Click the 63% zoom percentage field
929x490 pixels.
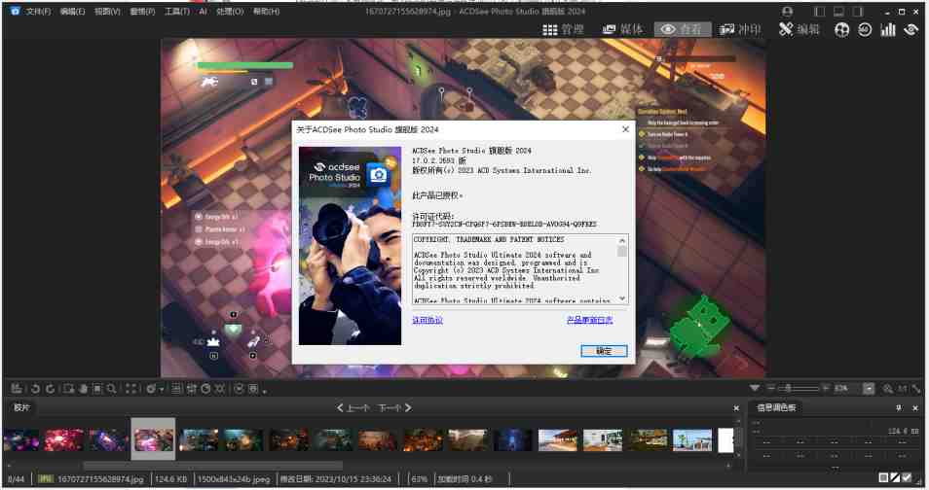coord(846,388)
